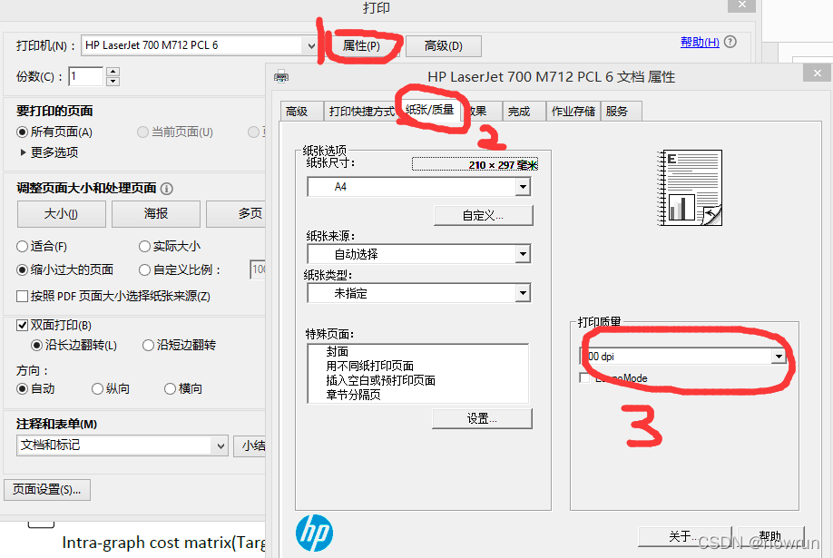The width and height of the screenshot is (833, 558).
Task: Expand More options disclosure triangle
Action: (x=23, y=152)
